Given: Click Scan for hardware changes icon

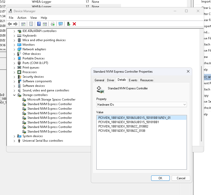Looking at the screenshot, I should pyautogui.click(x=61, y=24).
